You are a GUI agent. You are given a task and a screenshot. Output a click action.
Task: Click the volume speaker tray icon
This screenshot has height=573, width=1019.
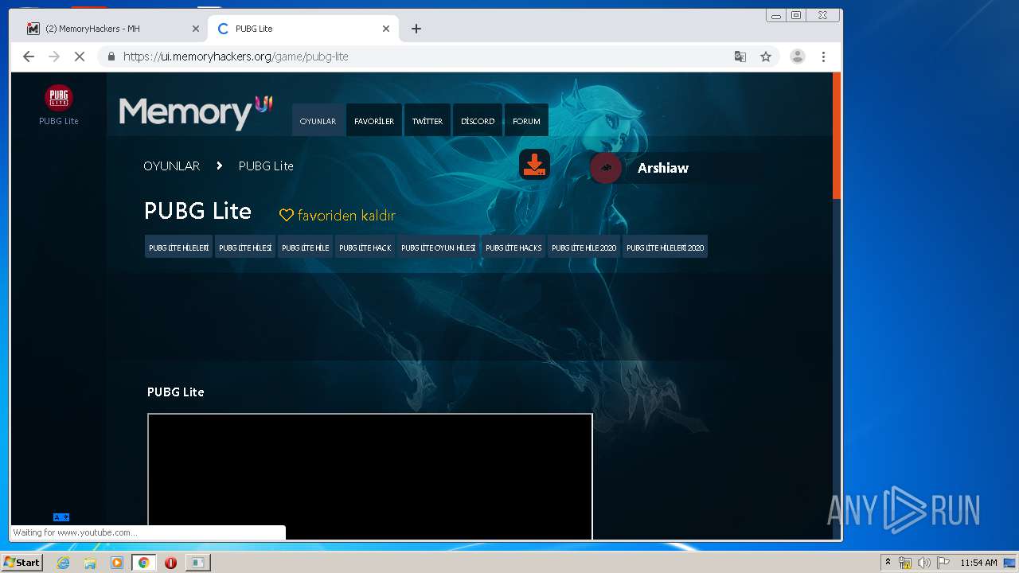(x=923, y=563)
